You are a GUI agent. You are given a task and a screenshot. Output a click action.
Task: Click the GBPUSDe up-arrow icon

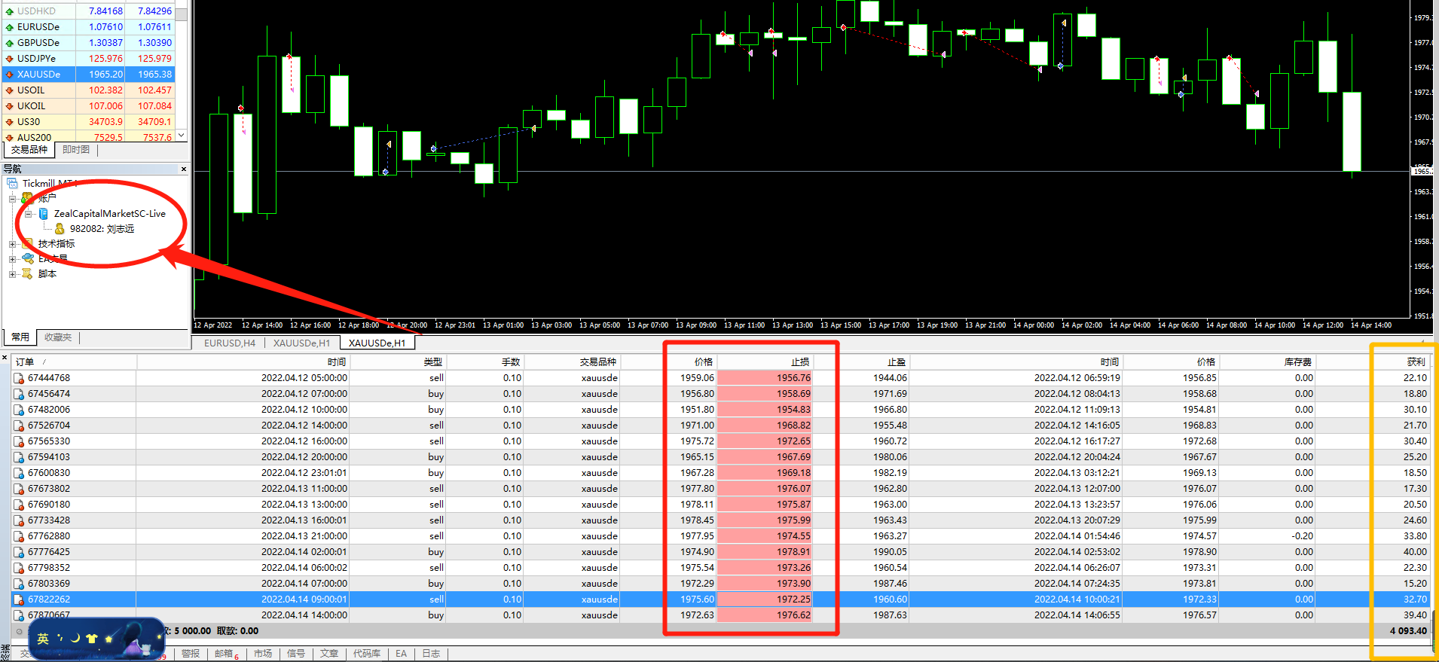9,43
